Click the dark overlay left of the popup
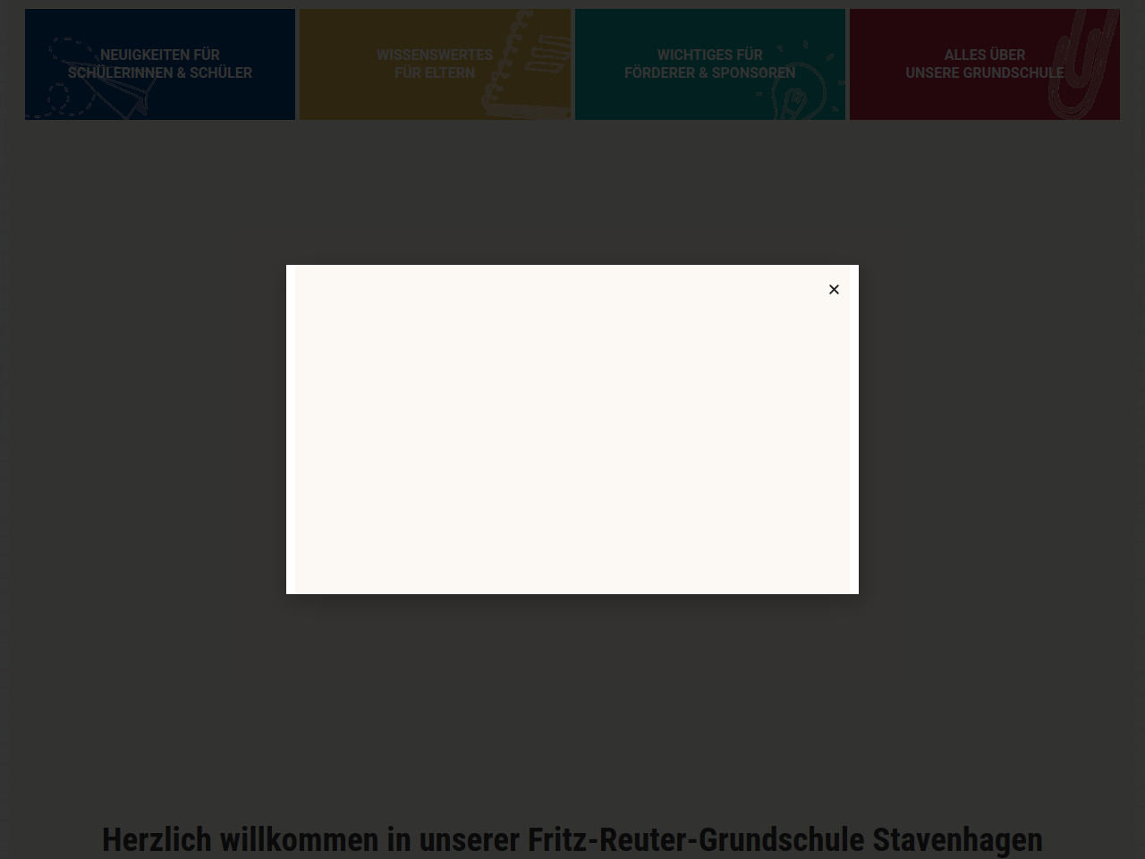 click(143, 429)
